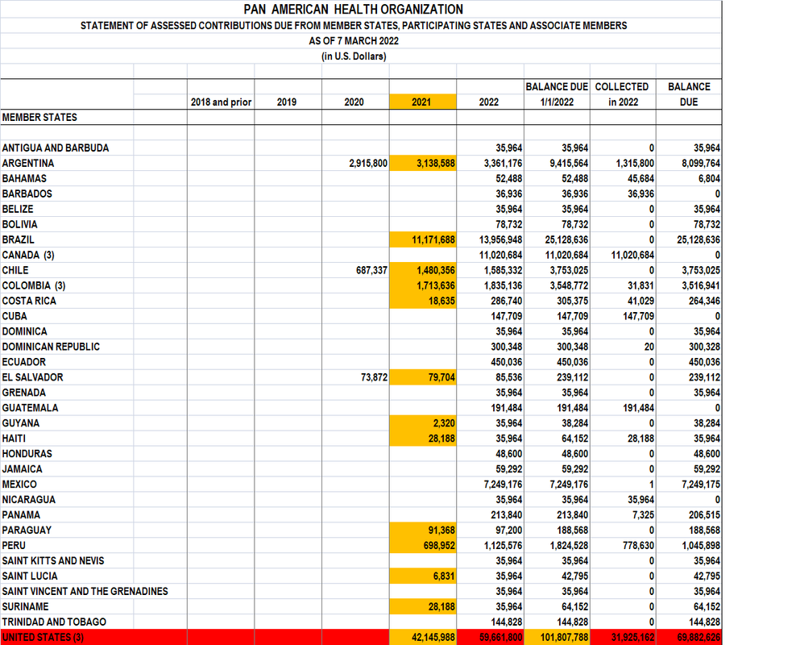Click the COSTA RICA row label
The width and height of the screenshot is (800, 645).
tap(29, 302)
